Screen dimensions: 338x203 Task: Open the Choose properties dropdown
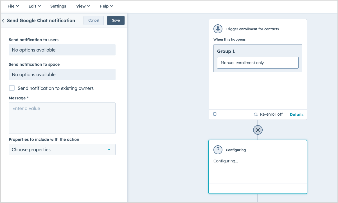(x=62, y=150)
